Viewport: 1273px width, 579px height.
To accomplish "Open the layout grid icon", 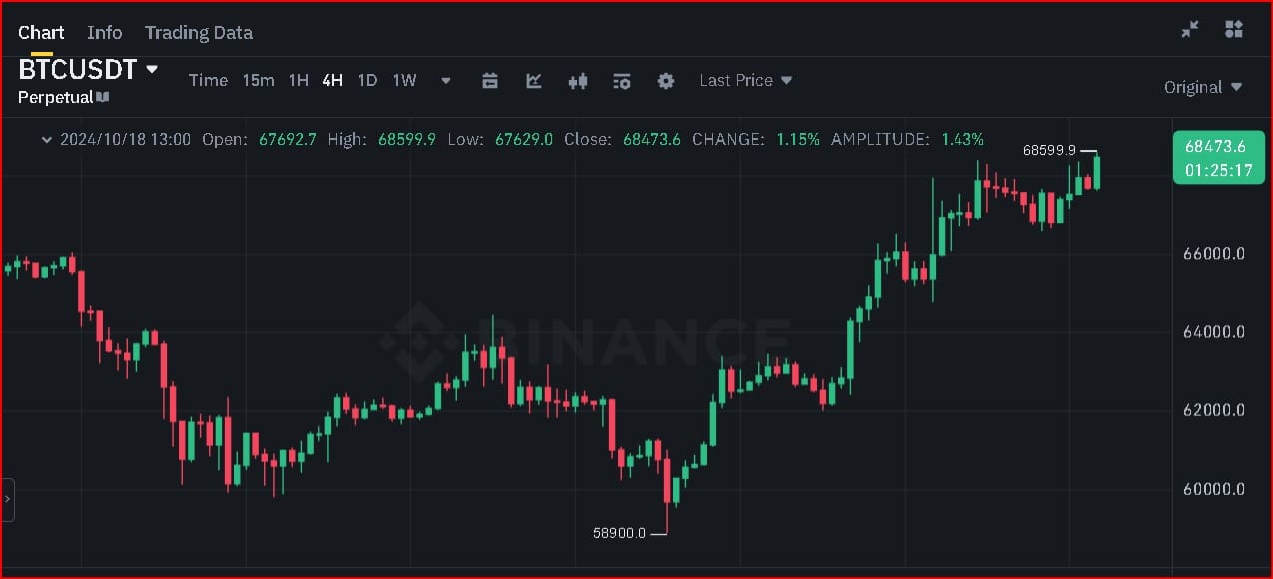I will point(1235,30).
